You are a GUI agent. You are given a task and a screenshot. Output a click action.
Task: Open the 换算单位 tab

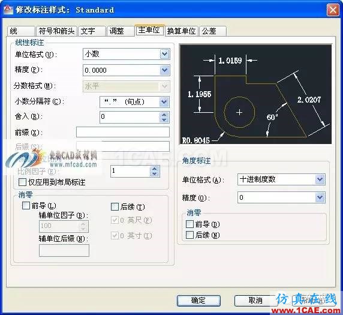pyautogui.click(x=181, y=31)
